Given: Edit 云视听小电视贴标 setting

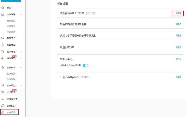Looking at the screenshot, I should [178, 77].
